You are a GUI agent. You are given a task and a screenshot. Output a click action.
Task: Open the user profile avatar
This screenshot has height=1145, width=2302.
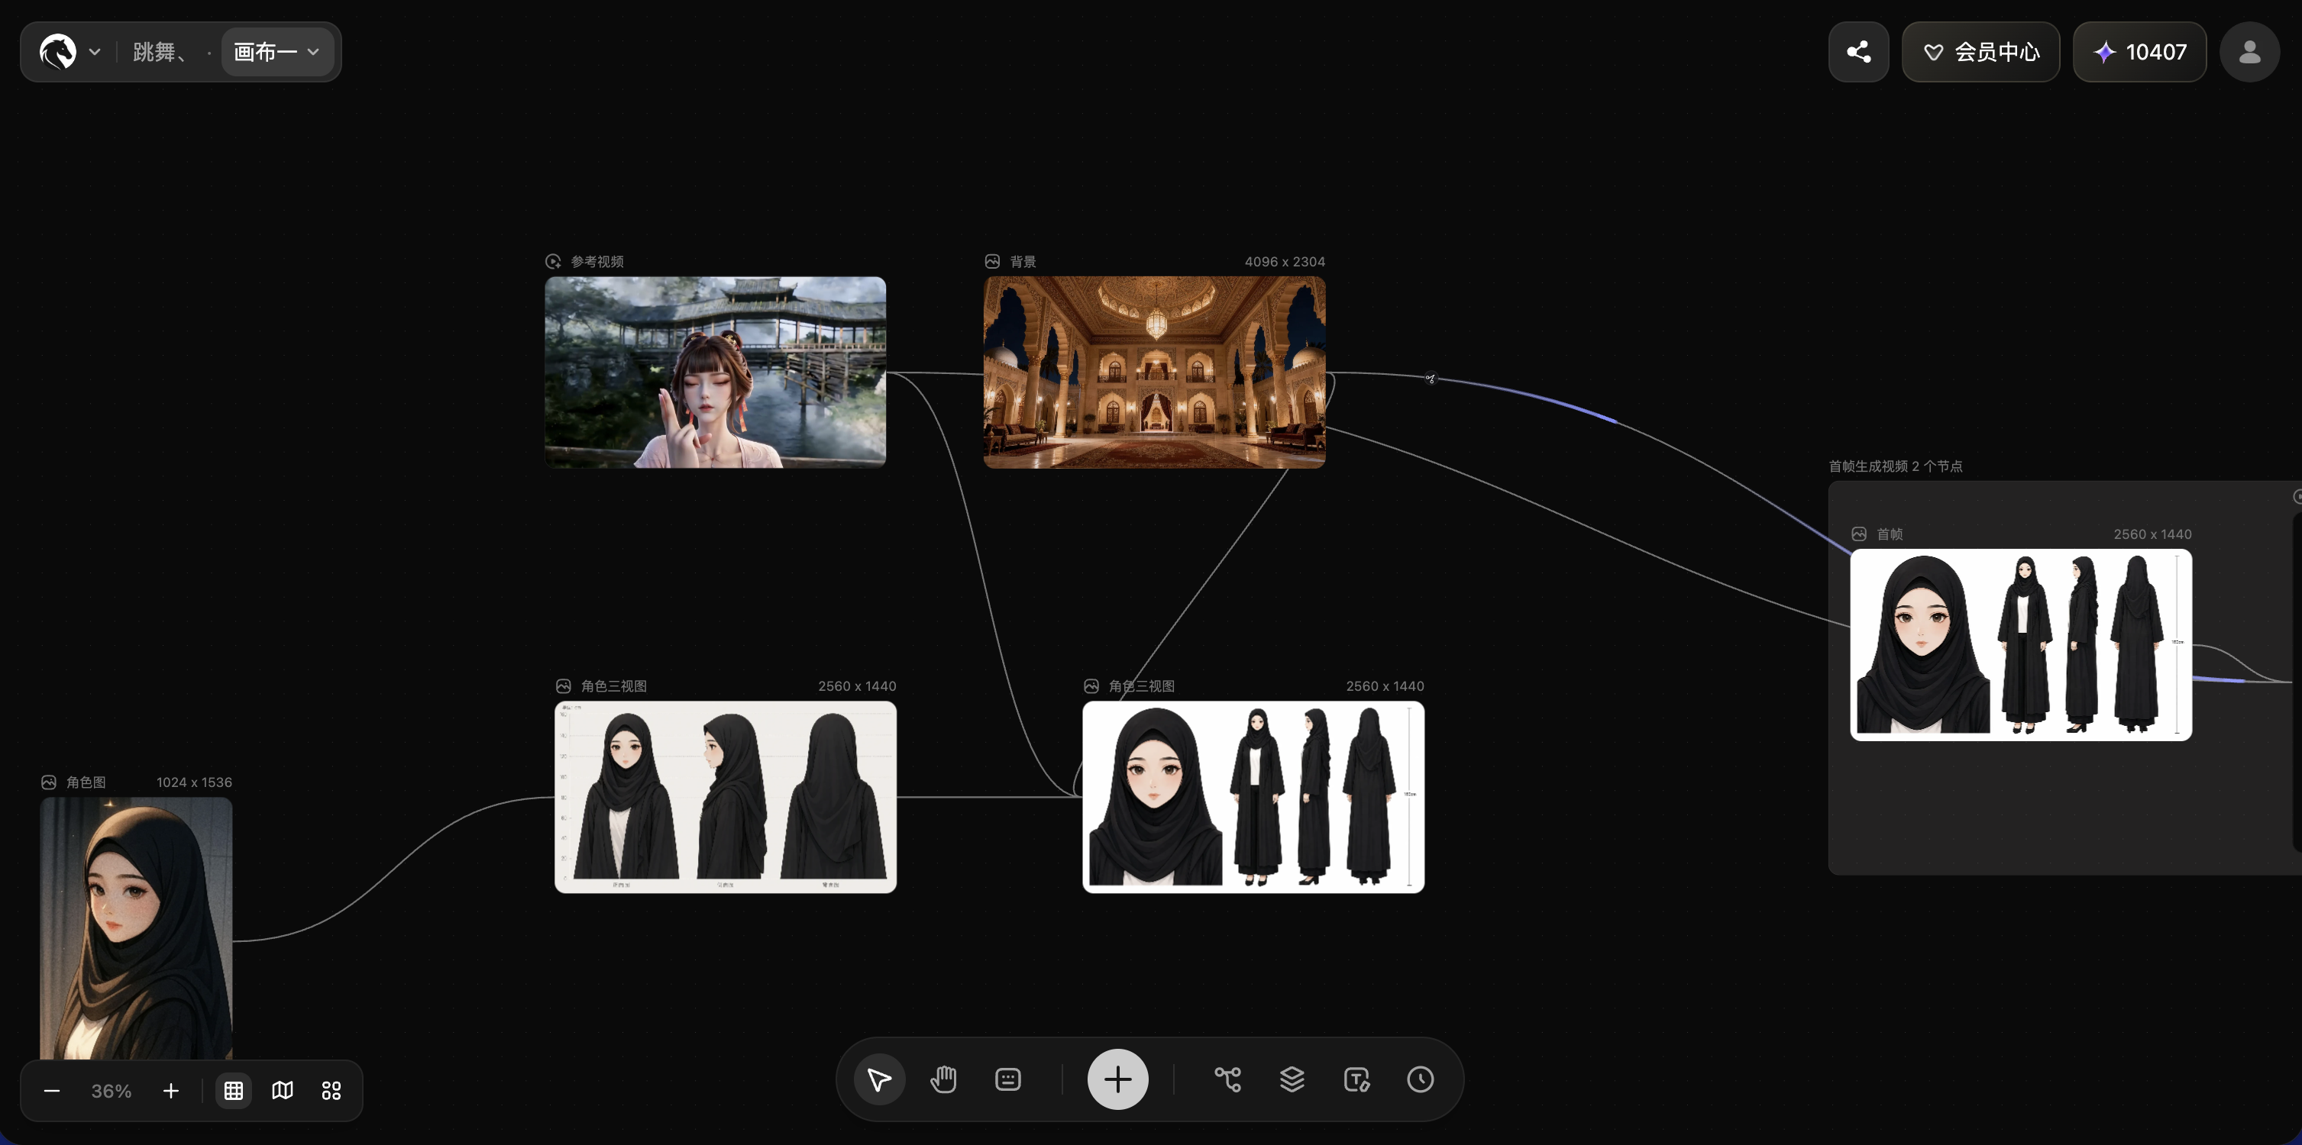pyautogui.click(x=2250, y=52)
